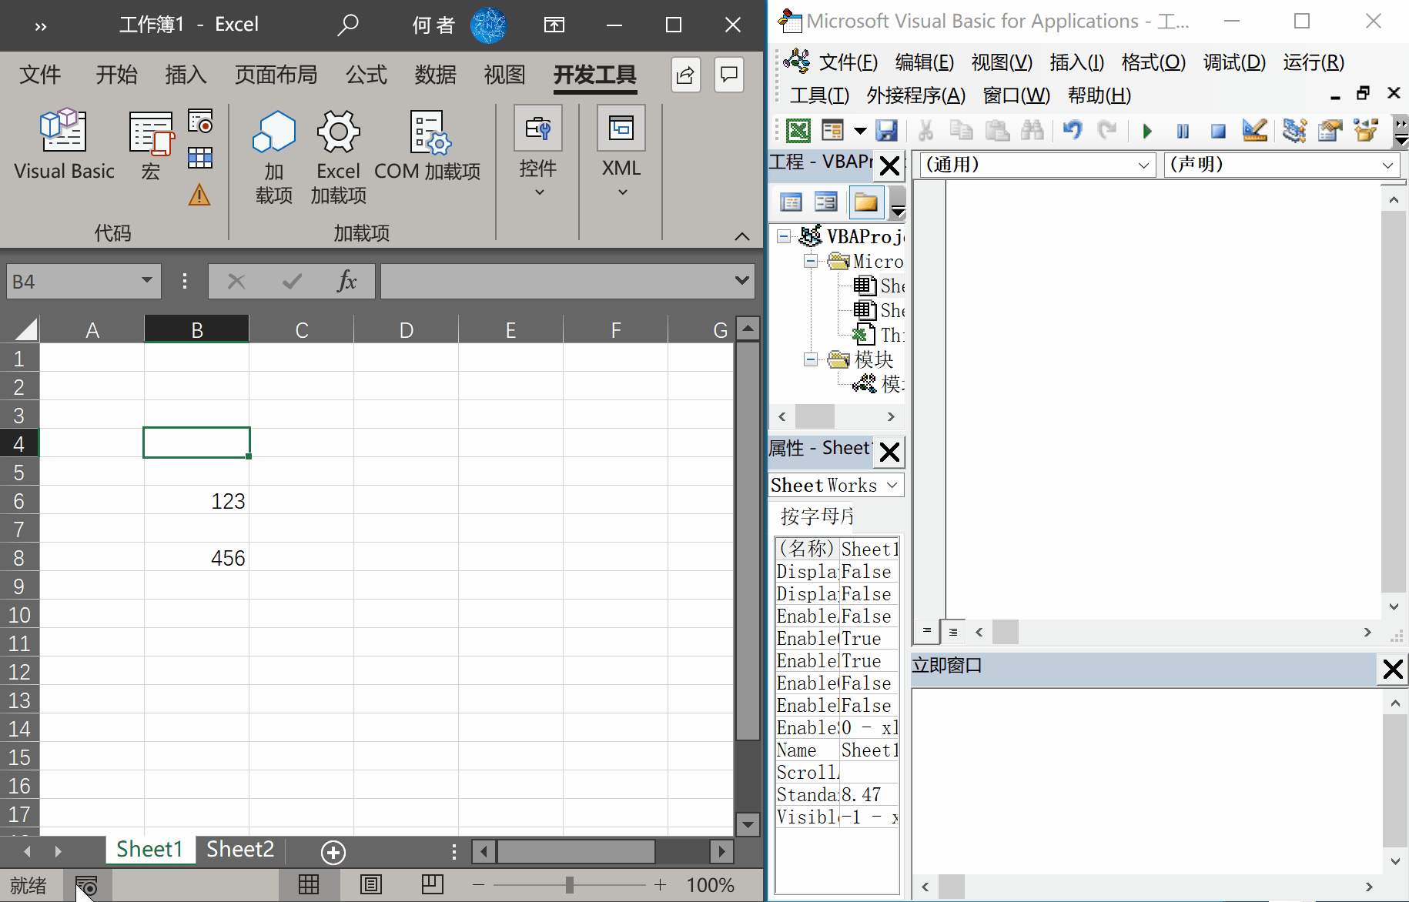Run macro with the green play button
Viewport: 1409px width, 902px height.
pos(1147,132)
